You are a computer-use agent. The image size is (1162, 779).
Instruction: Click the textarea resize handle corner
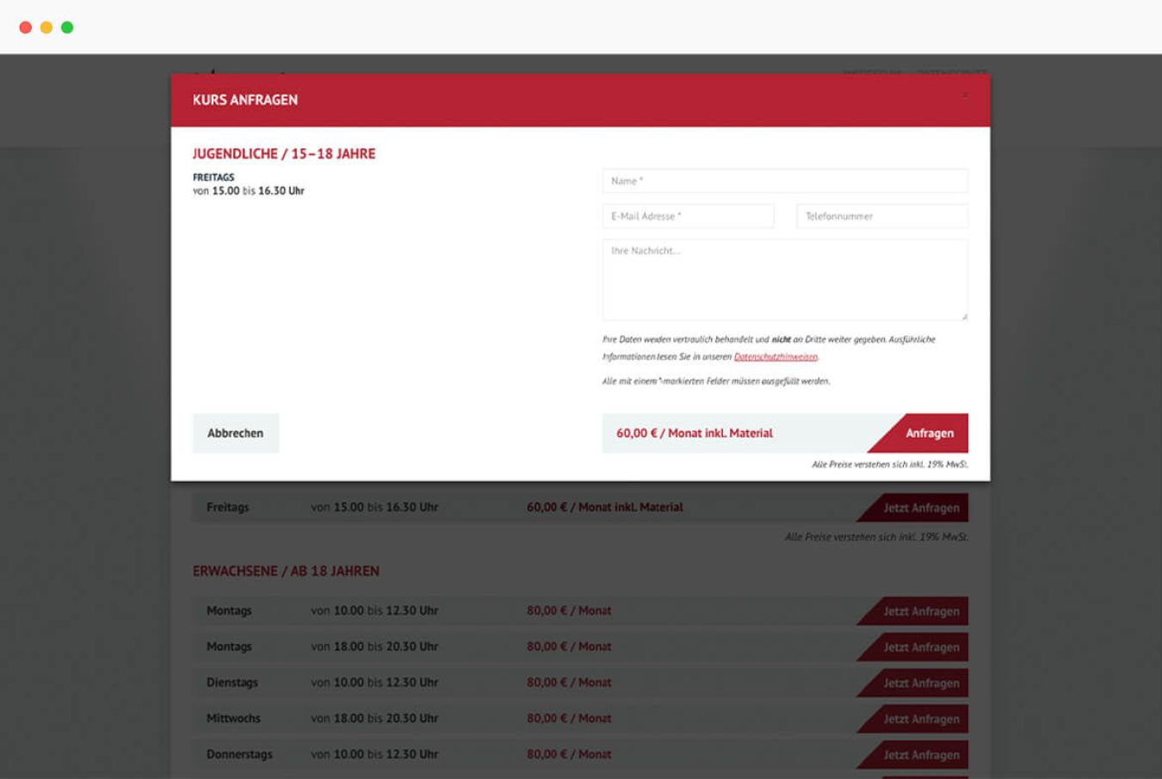tap(964, 317)
